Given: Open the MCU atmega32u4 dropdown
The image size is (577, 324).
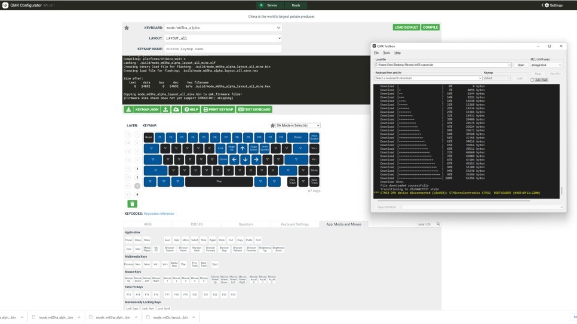Looking at the screenshot, I should click(546, 65).
